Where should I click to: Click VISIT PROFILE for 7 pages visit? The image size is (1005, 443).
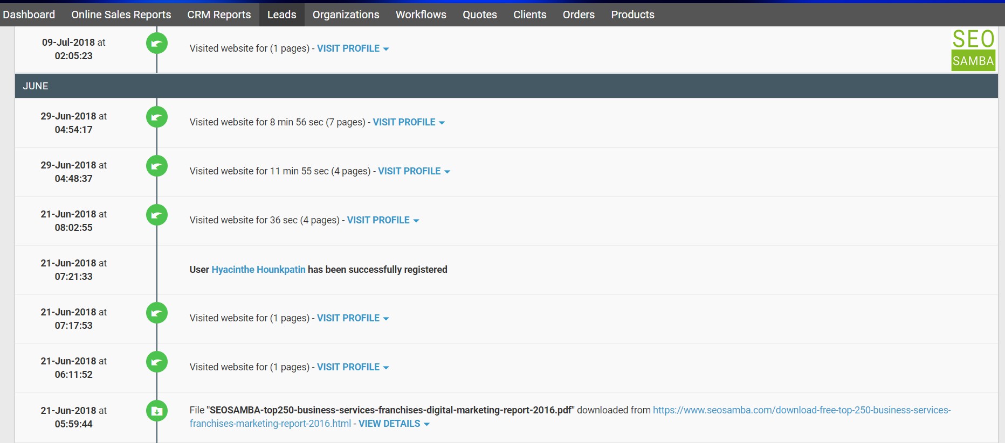click(404, 122)
